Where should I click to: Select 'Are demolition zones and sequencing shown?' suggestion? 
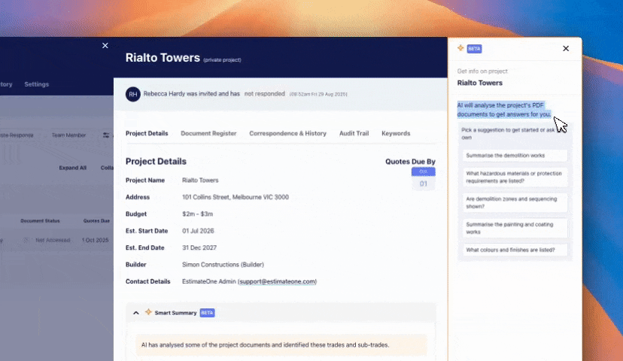[515, 202]
